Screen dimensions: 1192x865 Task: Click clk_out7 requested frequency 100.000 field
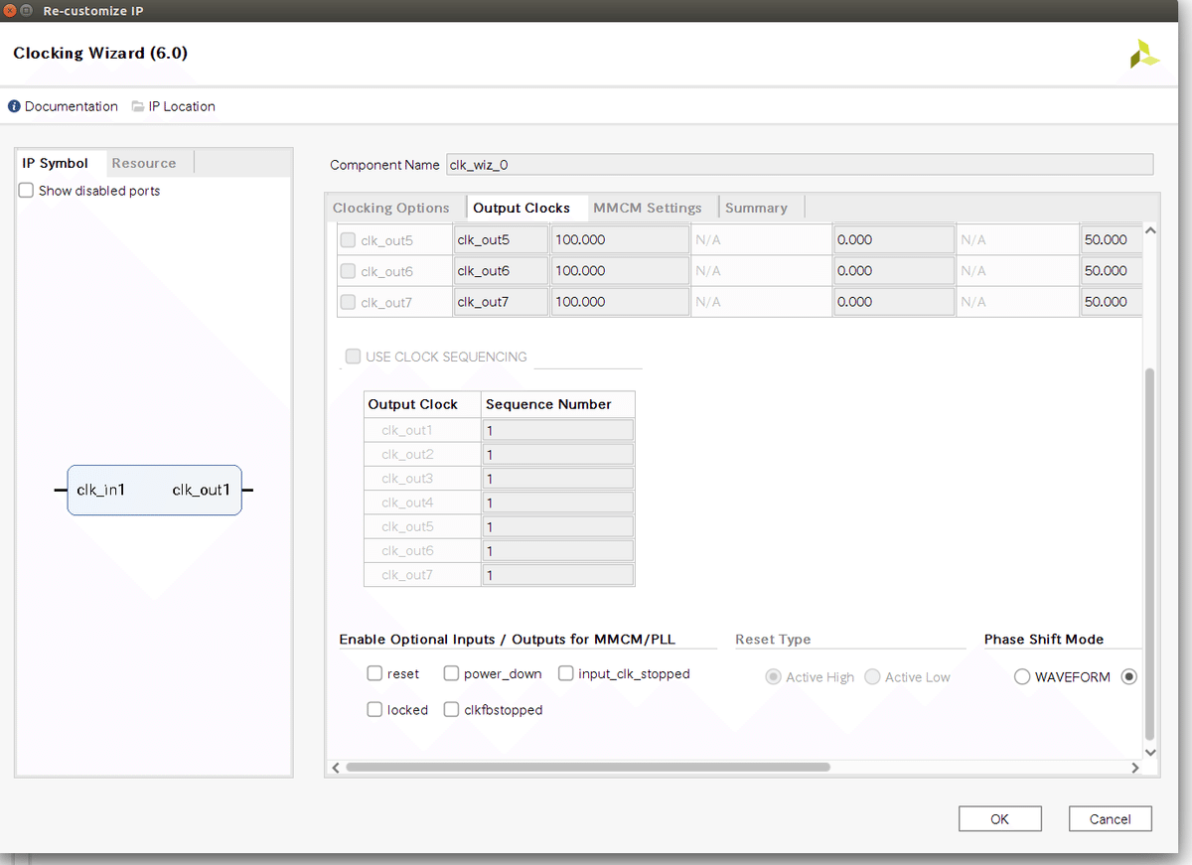coord(621,302)
